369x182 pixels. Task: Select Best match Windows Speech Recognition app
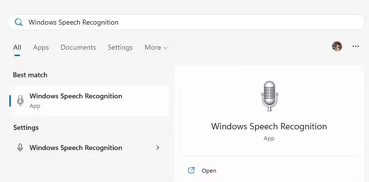tap(90, 101)
